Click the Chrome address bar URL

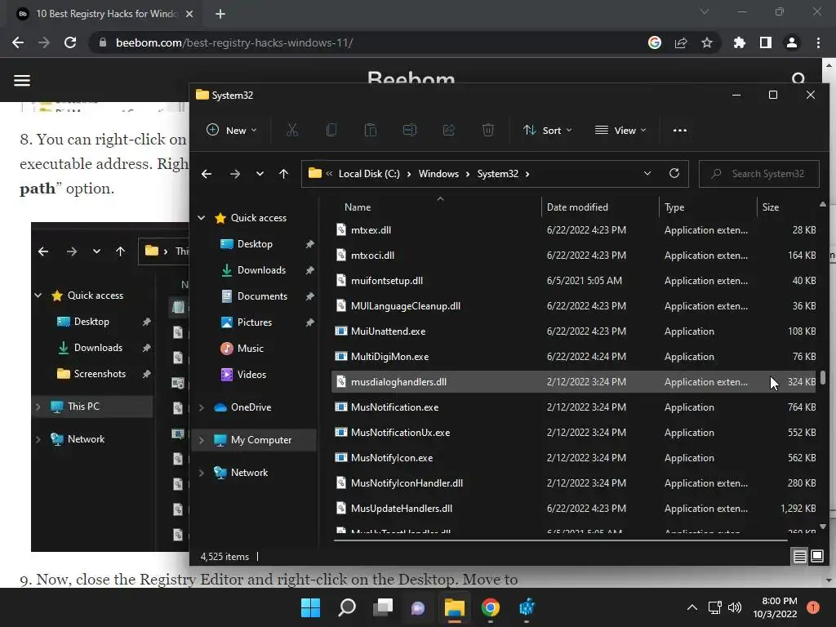(x=234, y=42)
